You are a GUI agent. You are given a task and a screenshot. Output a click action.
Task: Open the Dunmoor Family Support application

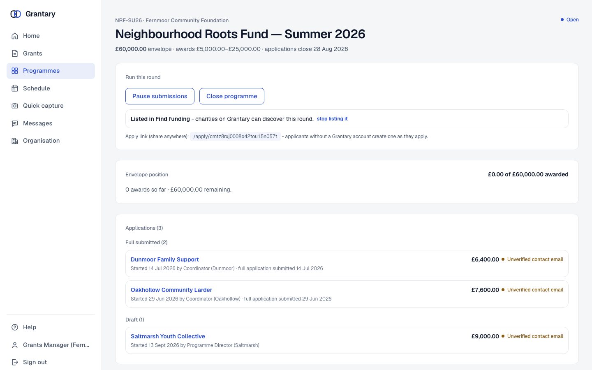click(165, 259)
